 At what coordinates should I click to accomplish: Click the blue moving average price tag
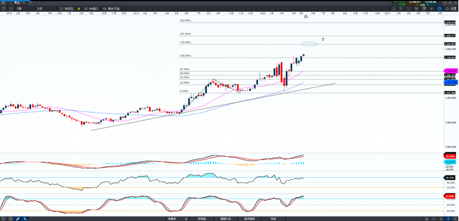(x=451, y=83)
